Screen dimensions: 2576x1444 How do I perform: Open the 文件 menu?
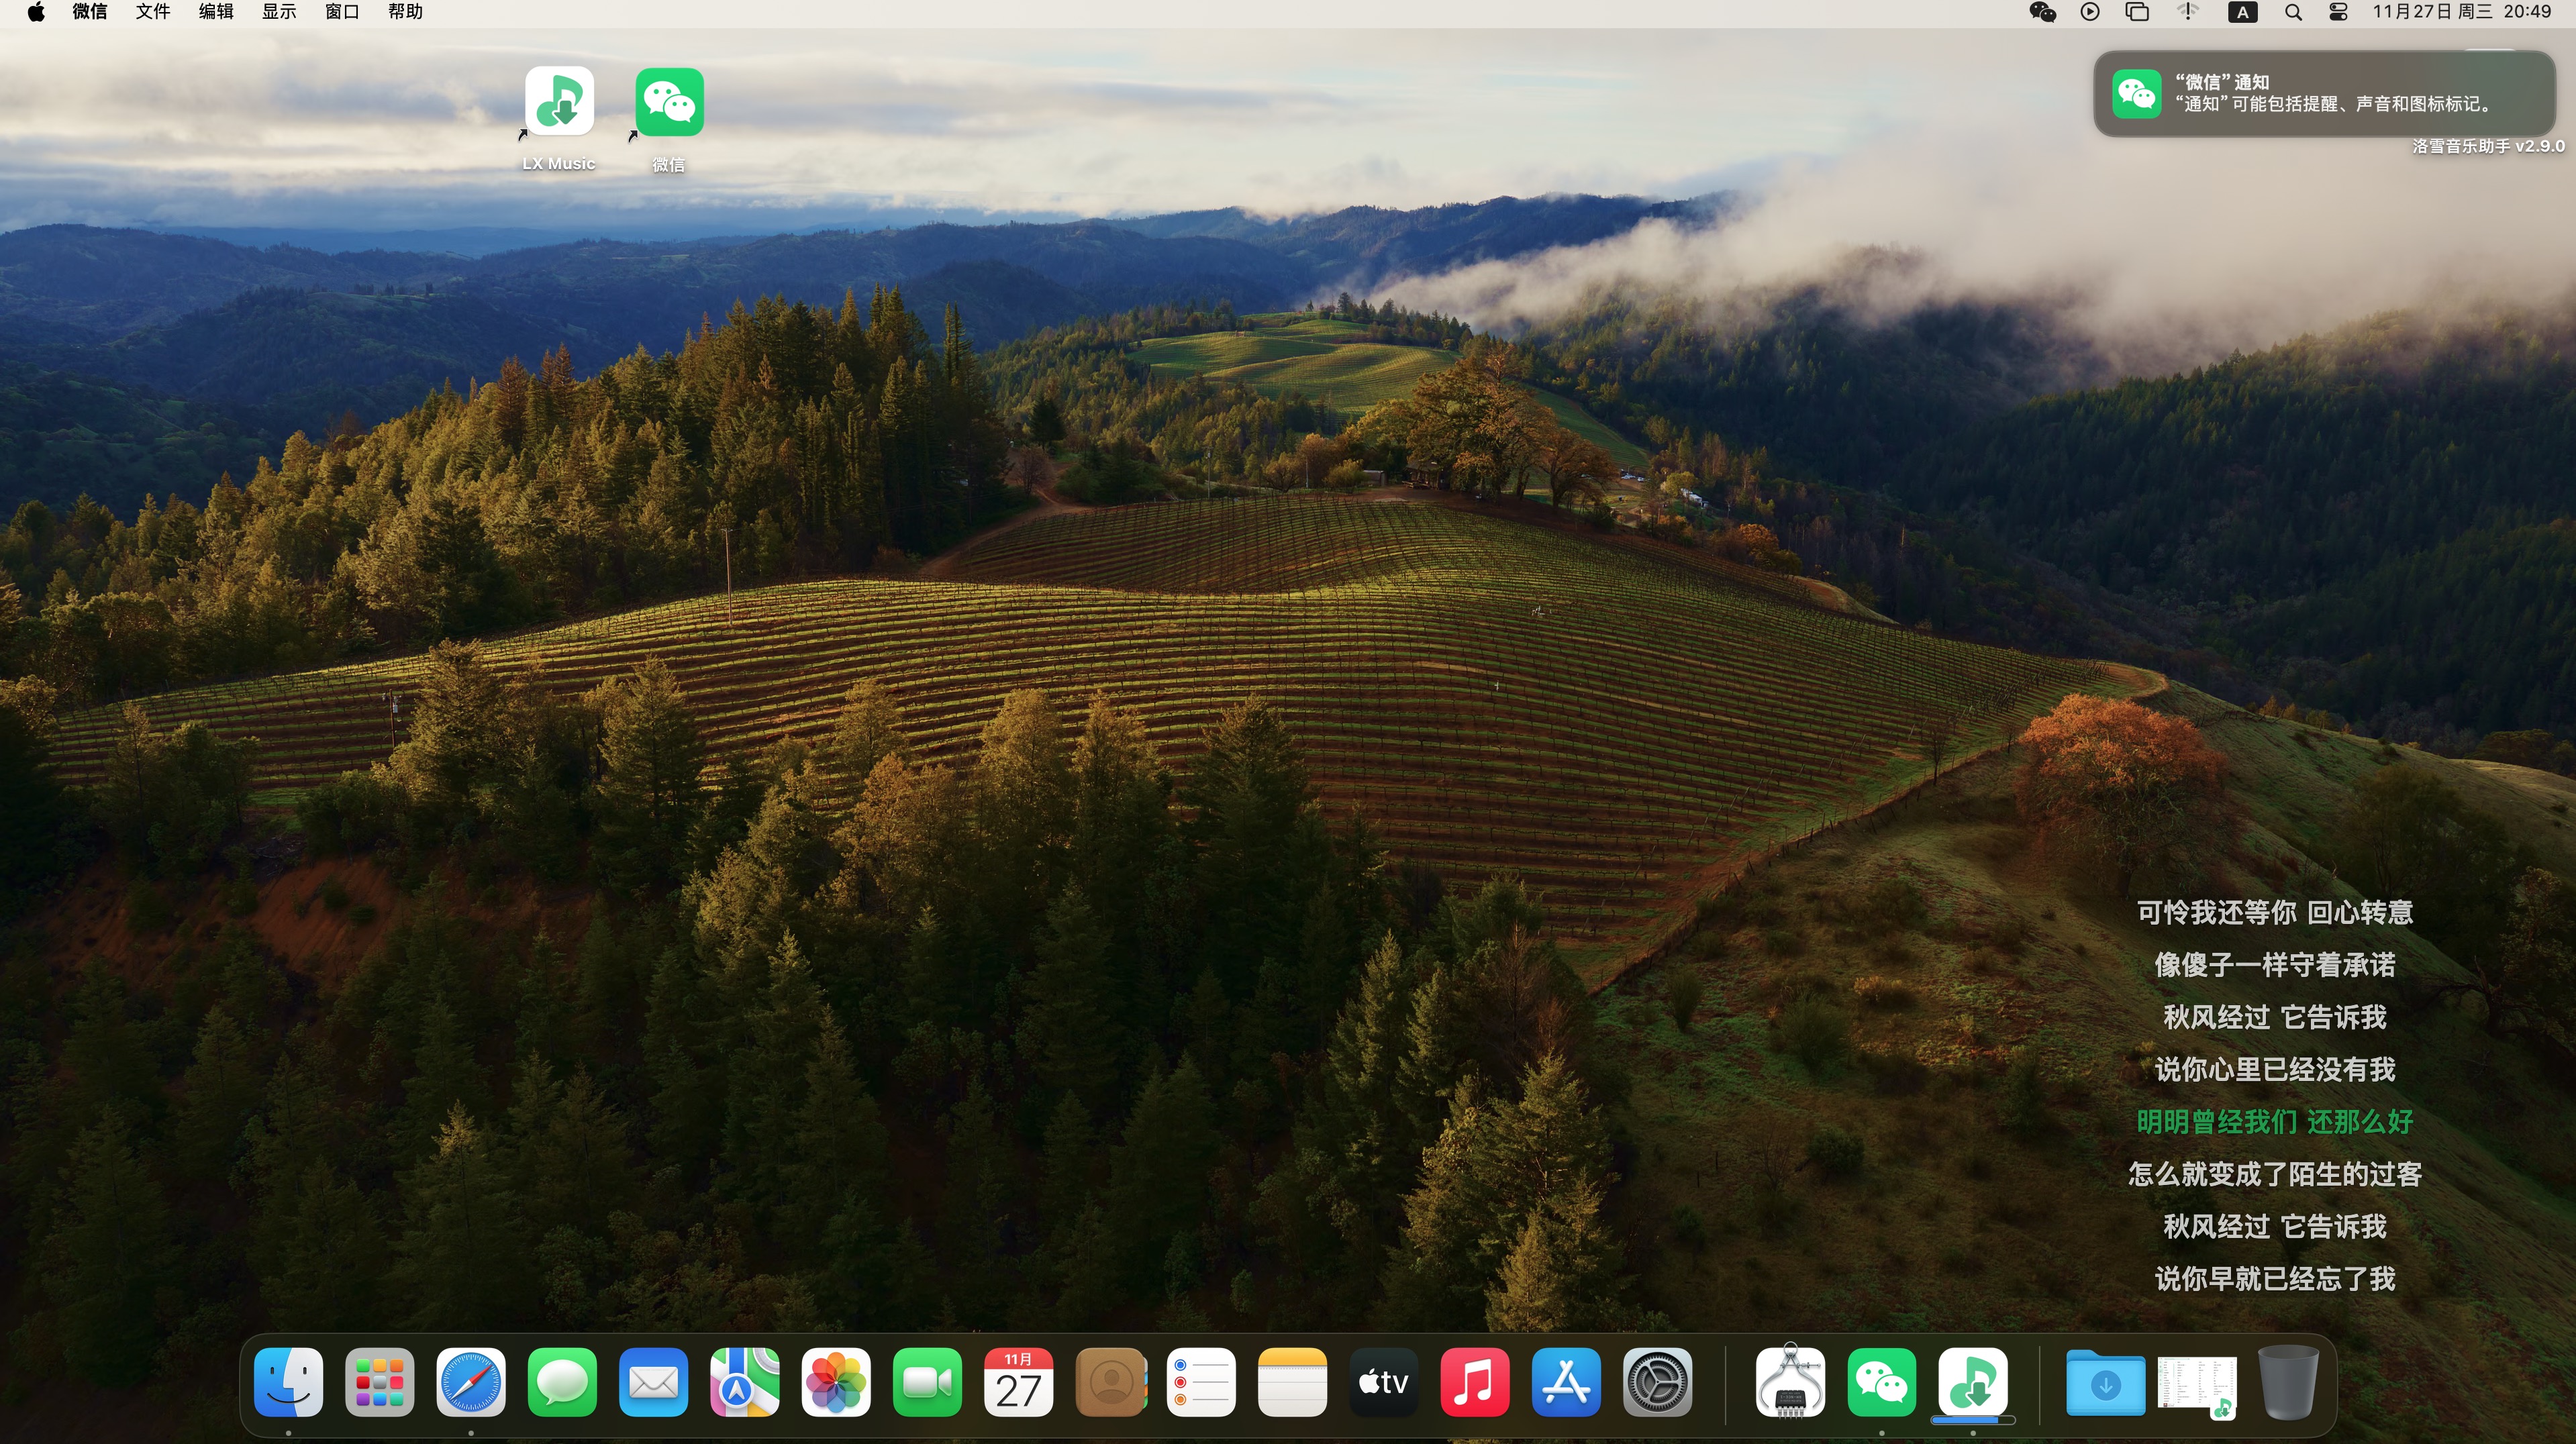click(153, 12)
